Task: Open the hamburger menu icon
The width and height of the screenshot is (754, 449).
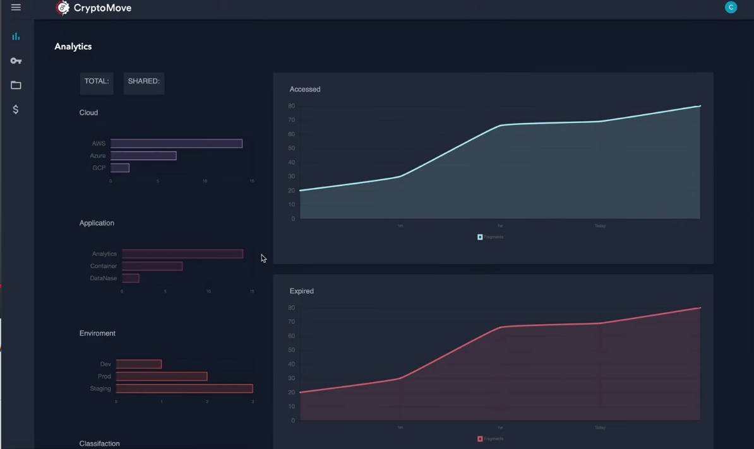Action: (16, 7)
